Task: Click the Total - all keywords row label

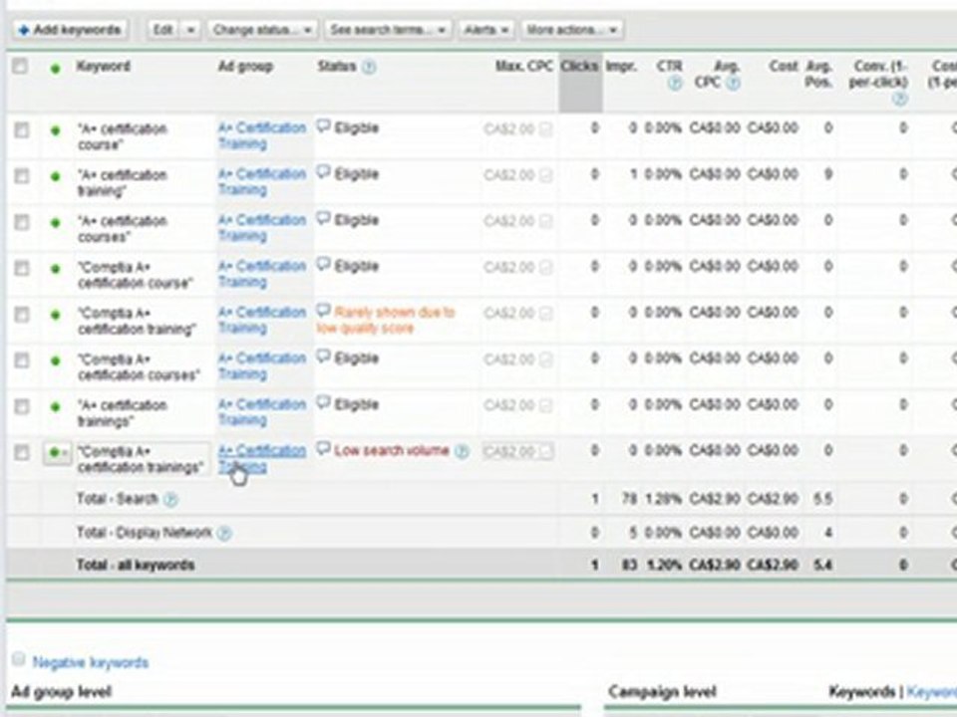Action: (x=136, y=566)
